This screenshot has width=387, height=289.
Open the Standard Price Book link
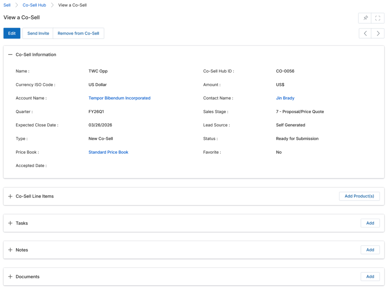pyautogui.click(x=108, y=152)
